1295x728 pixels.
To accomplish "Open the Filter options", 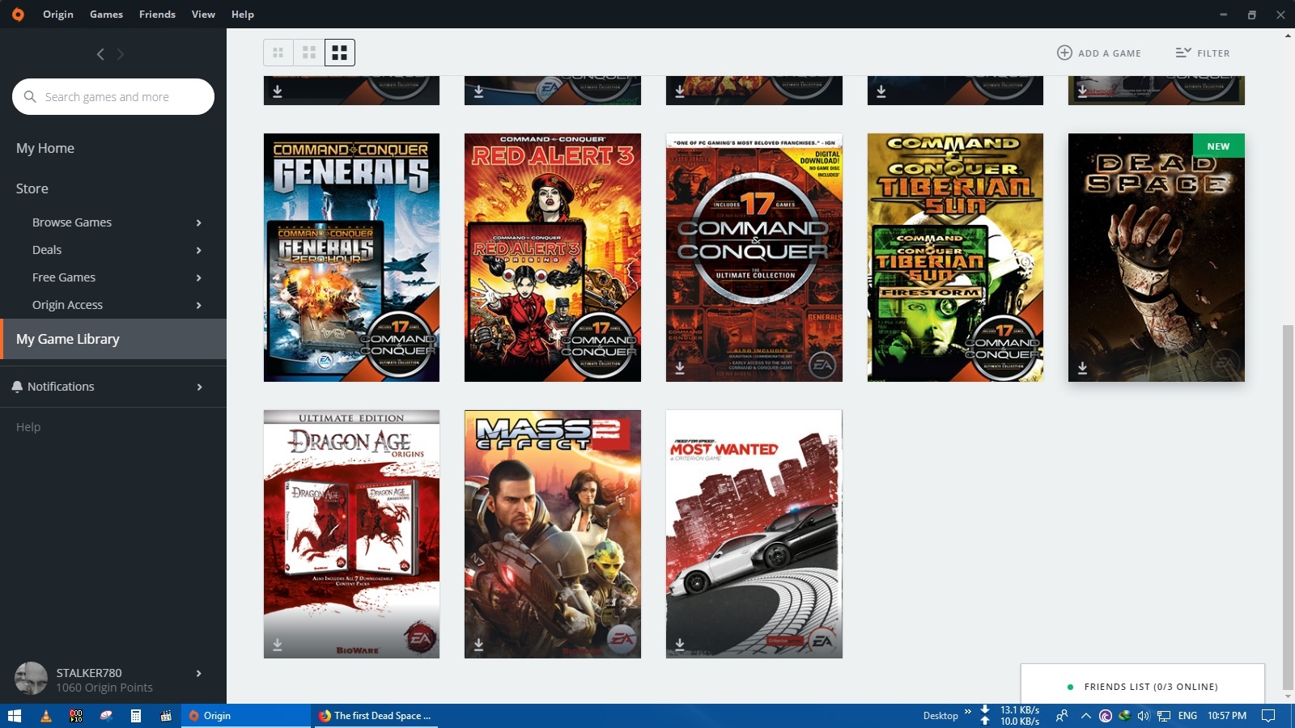I will (1203, 53).
